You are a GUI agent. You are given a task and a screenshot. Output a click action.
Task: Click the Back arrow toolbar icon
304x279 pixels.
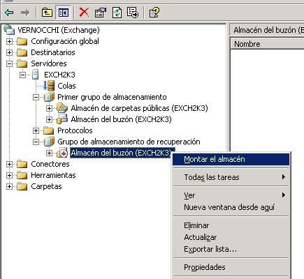pos(9,13)
